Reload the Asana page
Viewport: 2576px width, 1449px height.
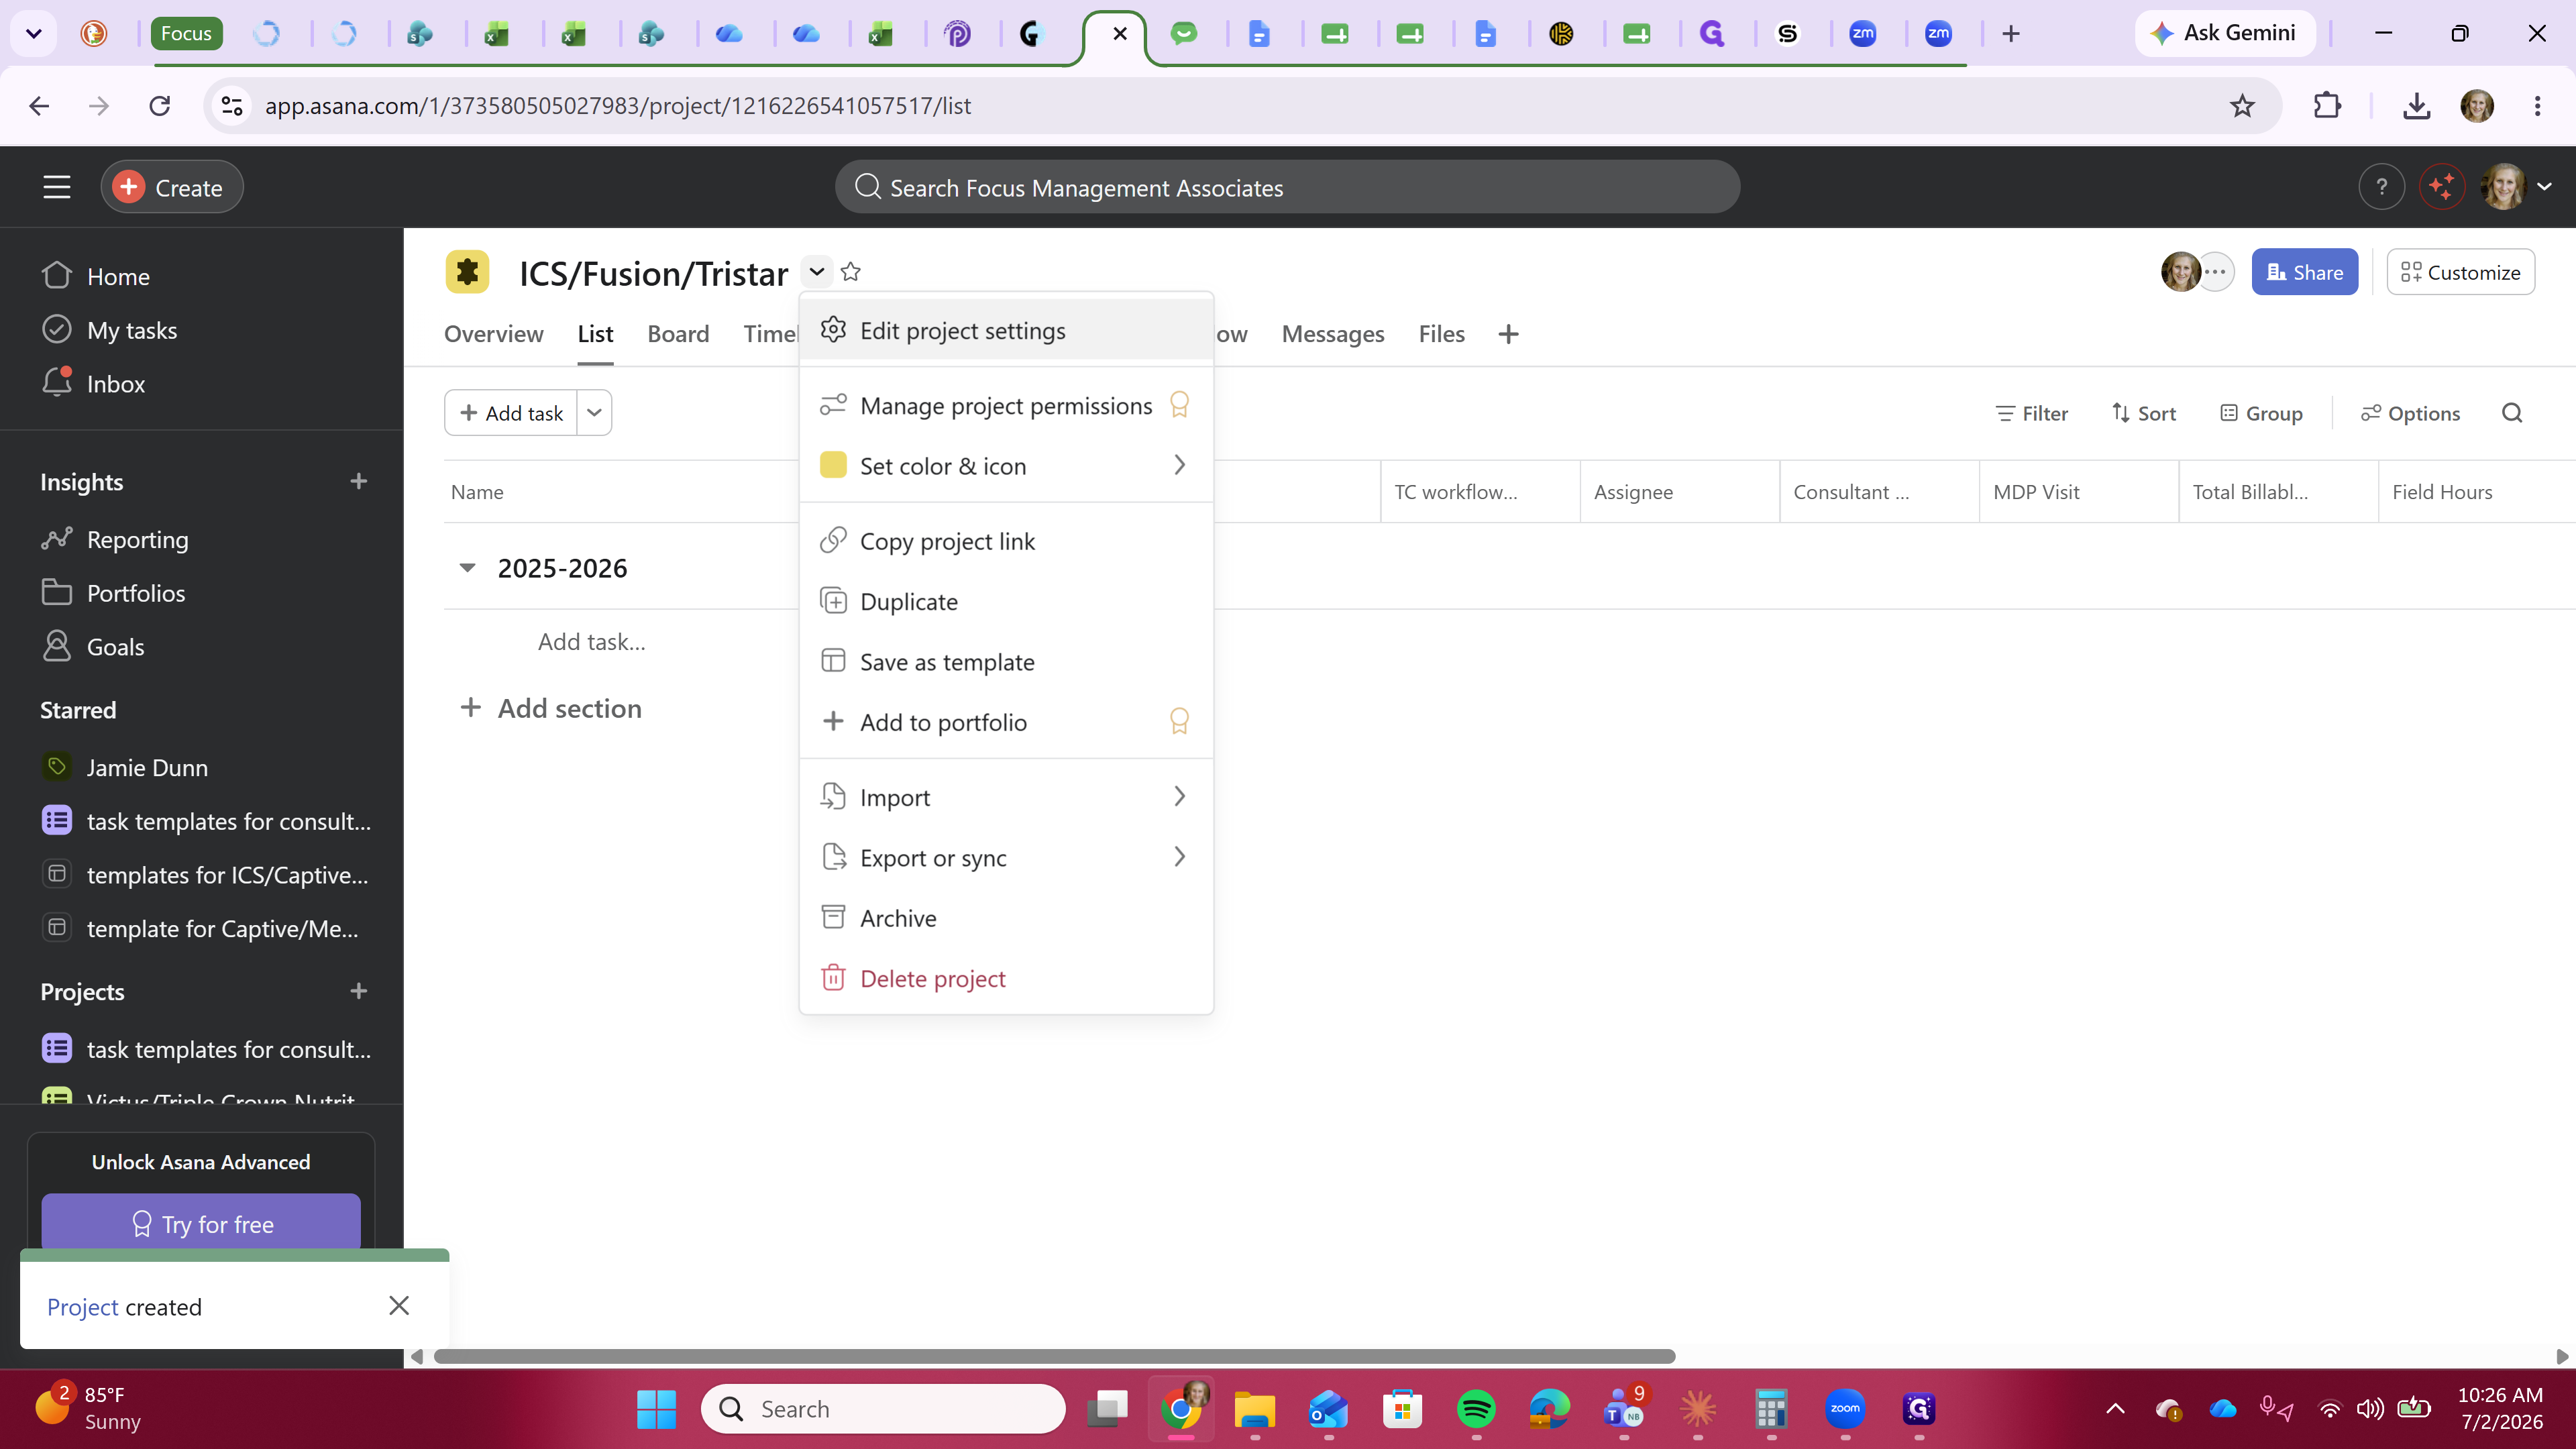(x=159, y=106)
